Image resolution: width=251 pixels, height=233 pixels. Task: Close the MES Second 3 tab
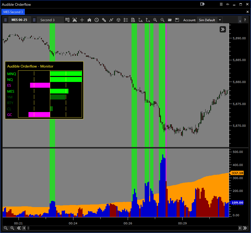point(248,12)
